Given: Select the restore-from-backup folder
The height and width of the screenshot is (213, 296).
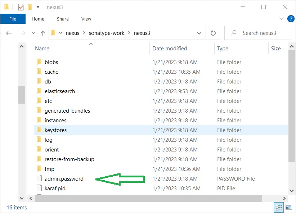Looking at the screenshot, I should [161, 159].
